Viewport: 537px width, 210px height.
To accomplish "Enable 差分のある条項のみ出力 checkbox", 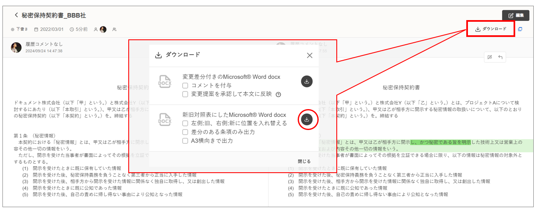I will 185,132.
